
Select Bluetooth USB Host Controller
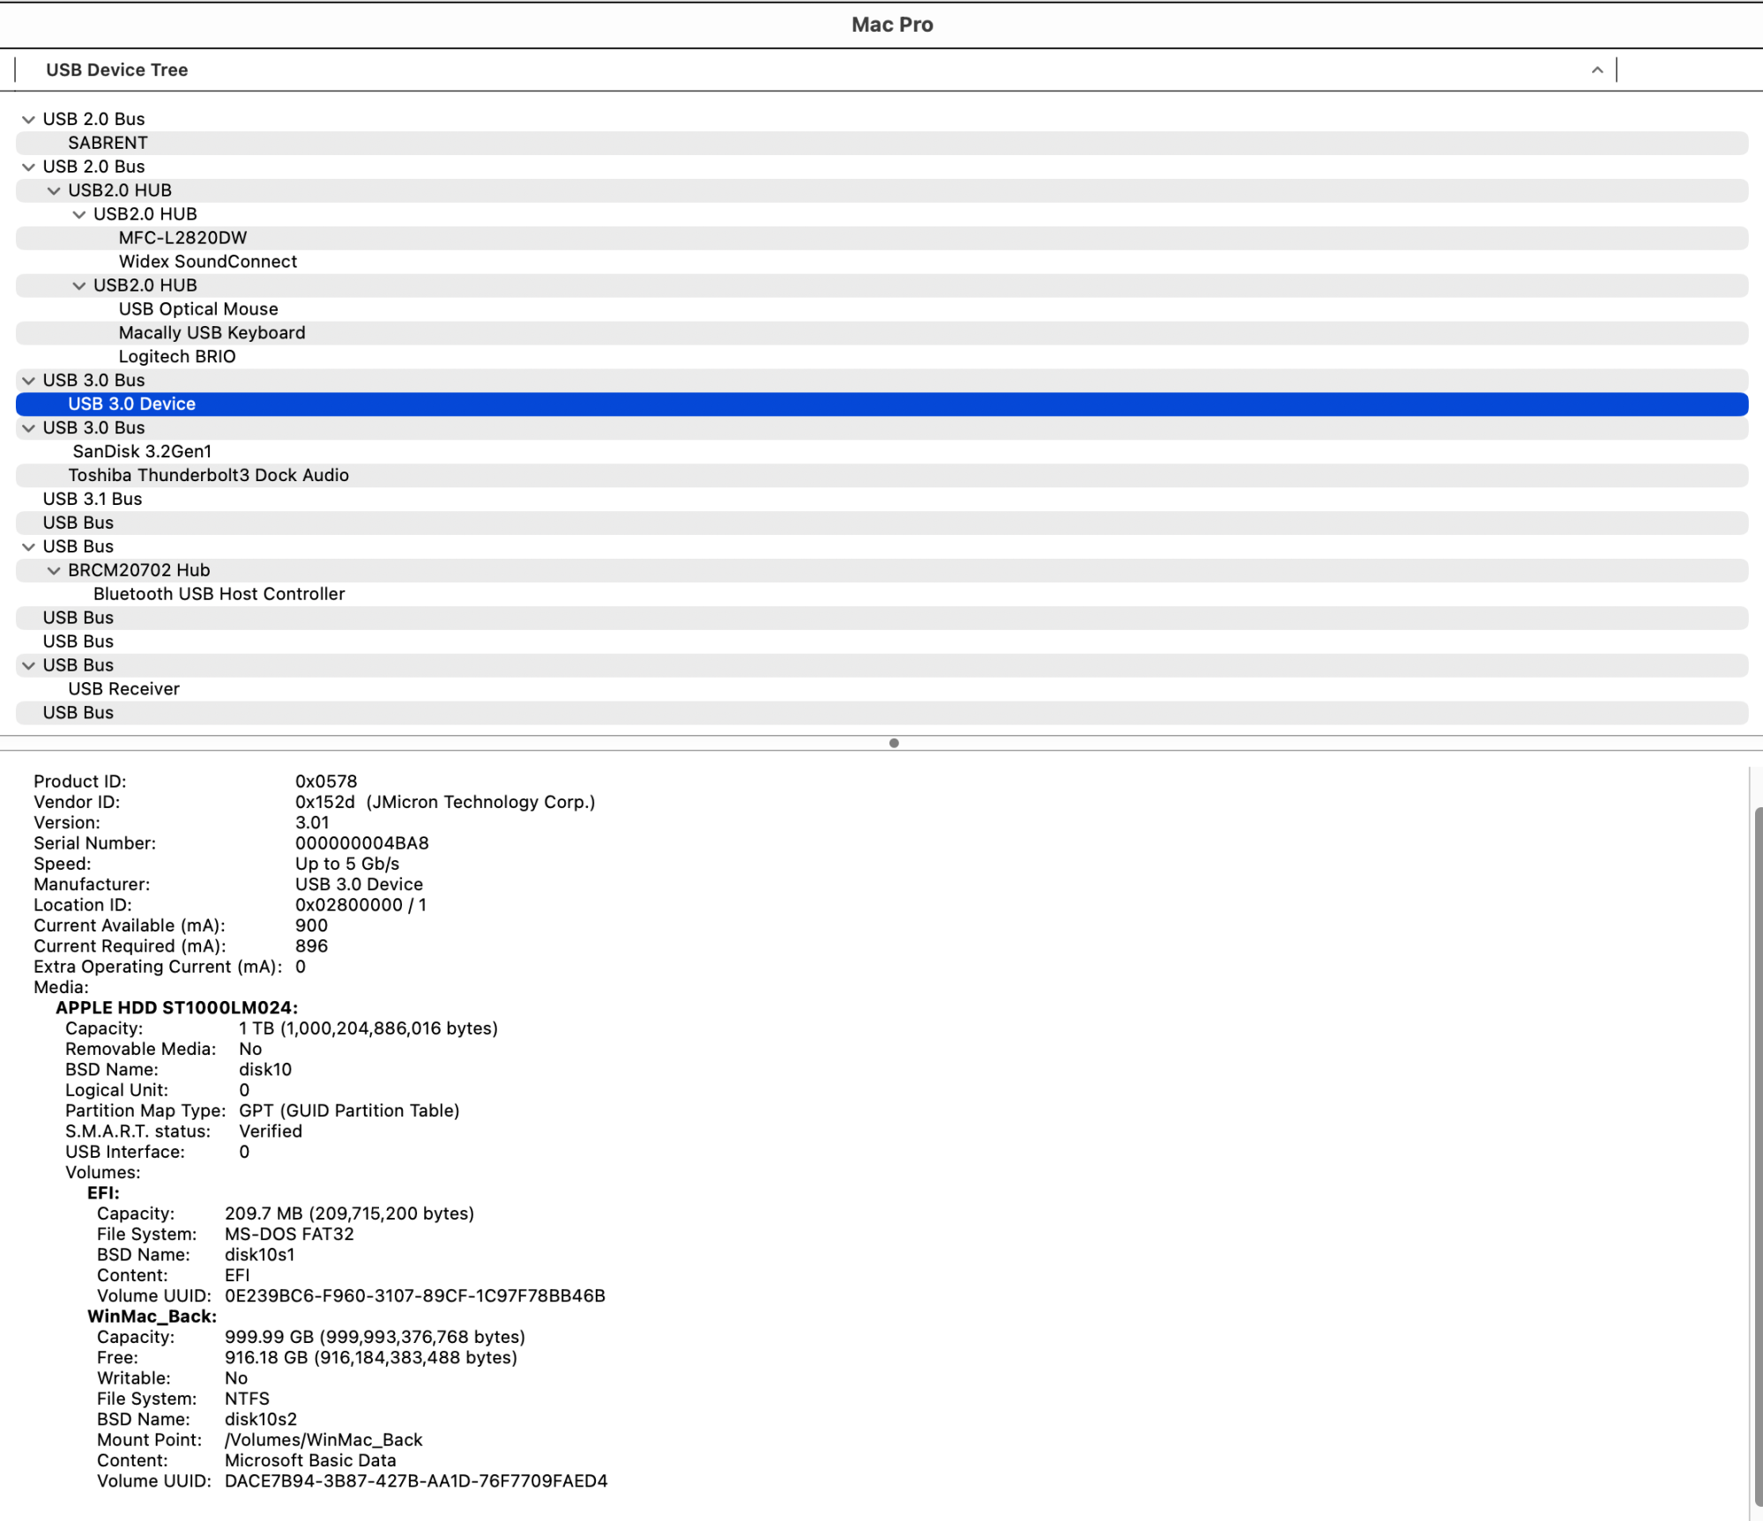pos(219,595)
